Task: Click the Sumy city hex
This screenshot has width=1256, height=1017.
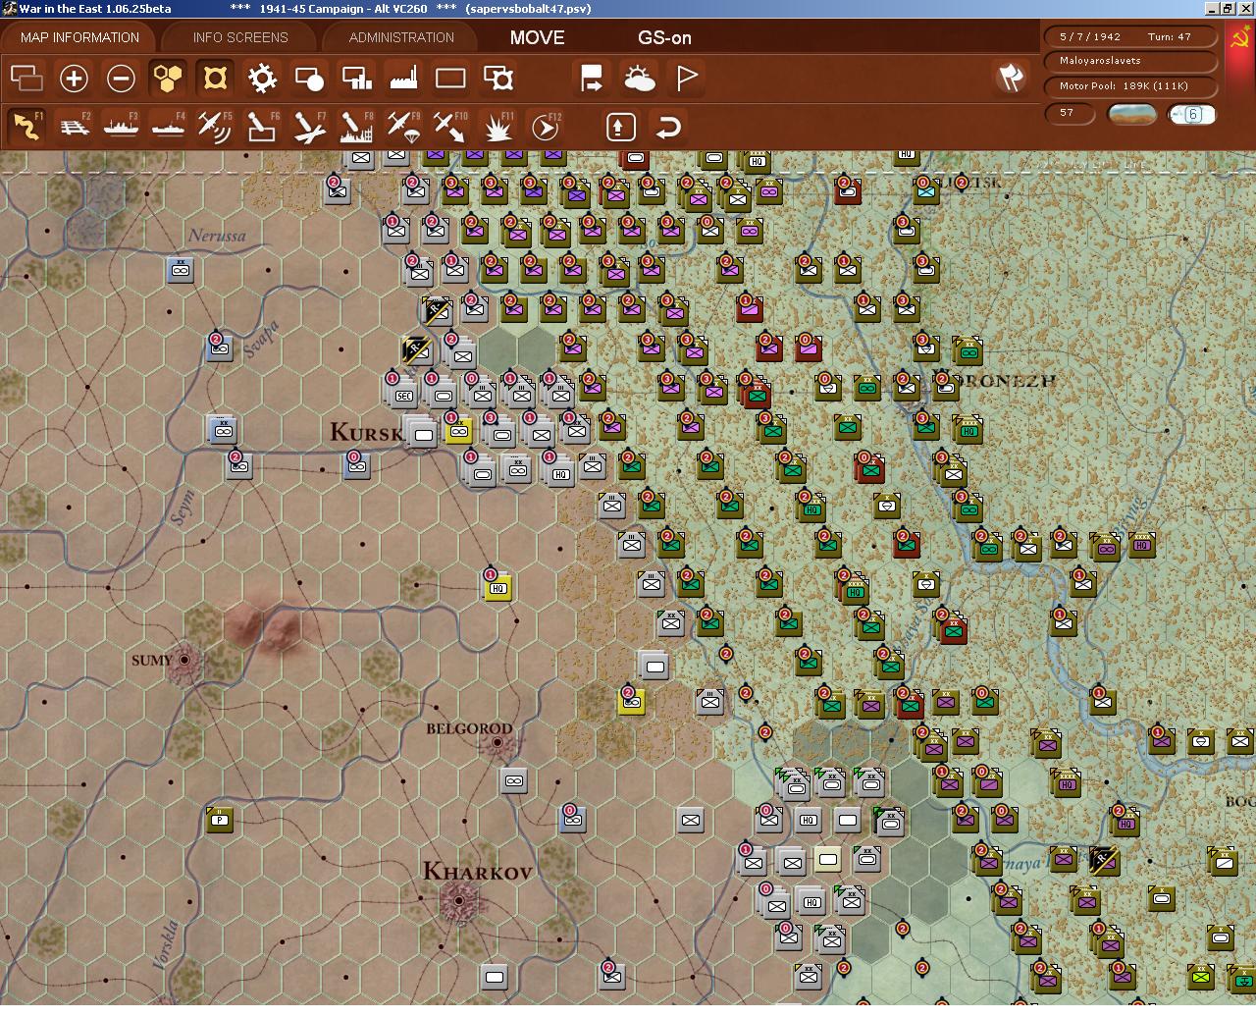Action: point(183,661)
